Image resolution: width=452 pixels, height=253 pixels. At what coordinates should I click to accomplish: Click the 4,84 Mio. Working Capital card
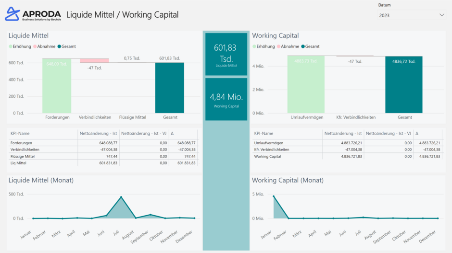click(226, 99)
